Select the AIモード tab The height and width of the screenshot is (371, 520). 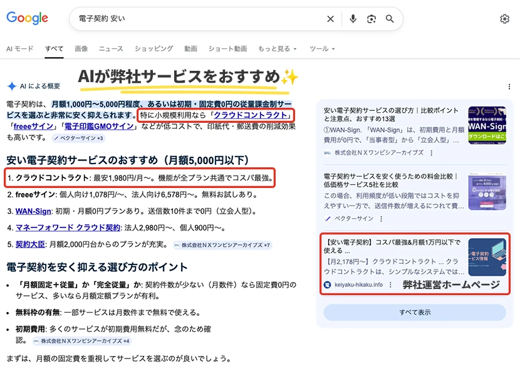20,48
